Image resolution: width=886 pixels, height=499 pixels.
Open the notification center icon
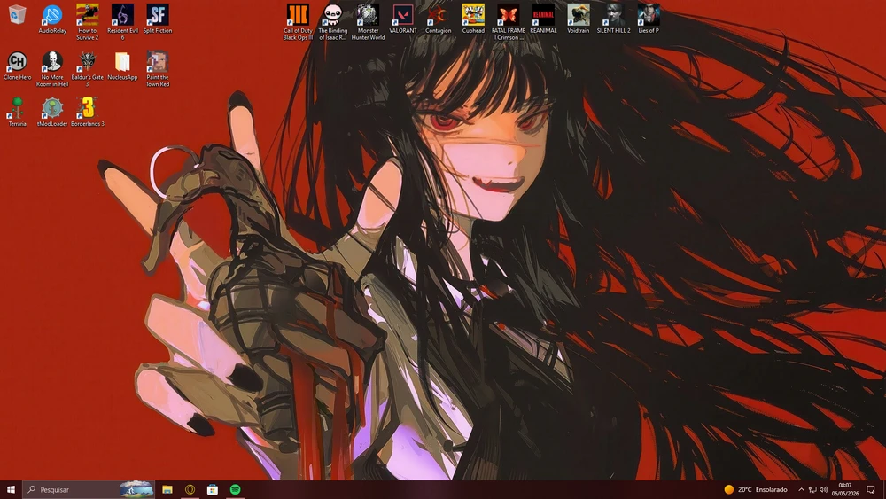click(x=871, y=489)
